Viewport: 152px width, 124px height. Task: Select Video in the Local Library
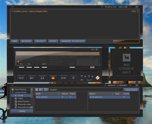21,98
